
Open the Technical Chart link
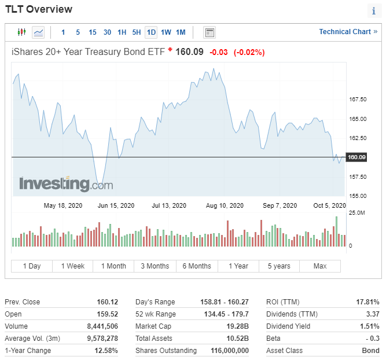click(x=348, y=32)
